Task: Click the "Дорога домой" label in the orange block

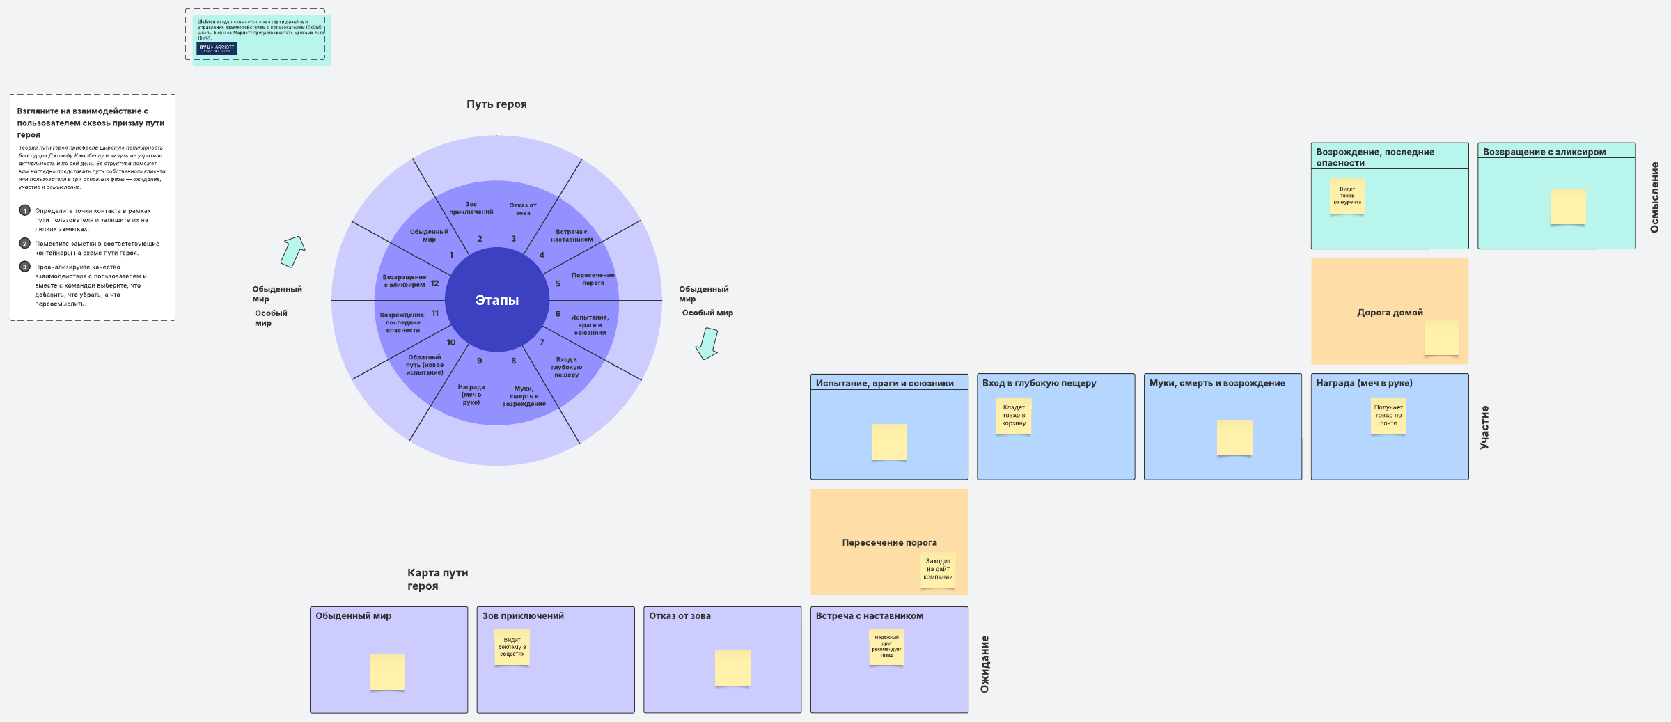Action: pyautogui.click(x=1390, y=313)
